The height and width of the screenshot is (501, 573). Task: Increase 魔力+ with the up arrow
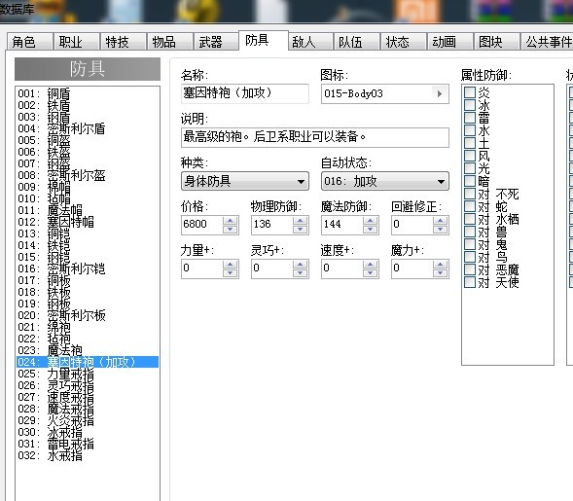point(441,265)
